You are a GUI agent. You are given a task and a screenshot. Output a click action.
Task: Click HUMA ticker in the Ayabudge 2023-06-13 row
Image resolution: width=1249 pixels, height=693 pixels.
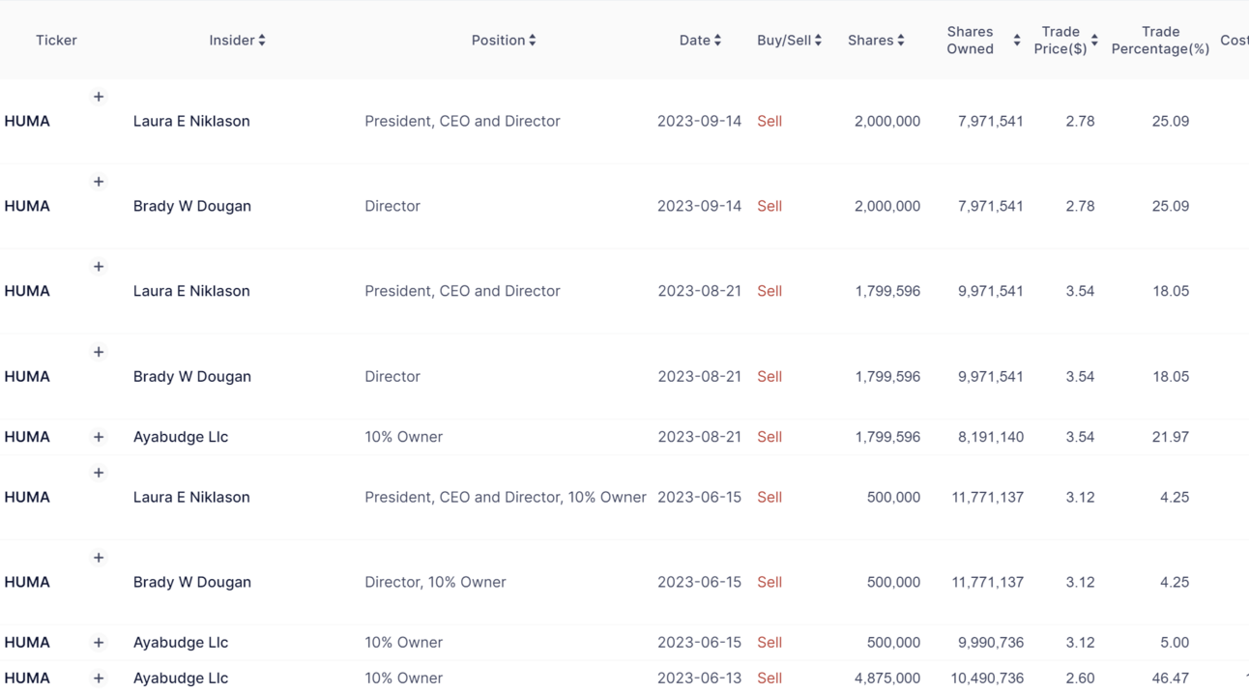point(27,679)
